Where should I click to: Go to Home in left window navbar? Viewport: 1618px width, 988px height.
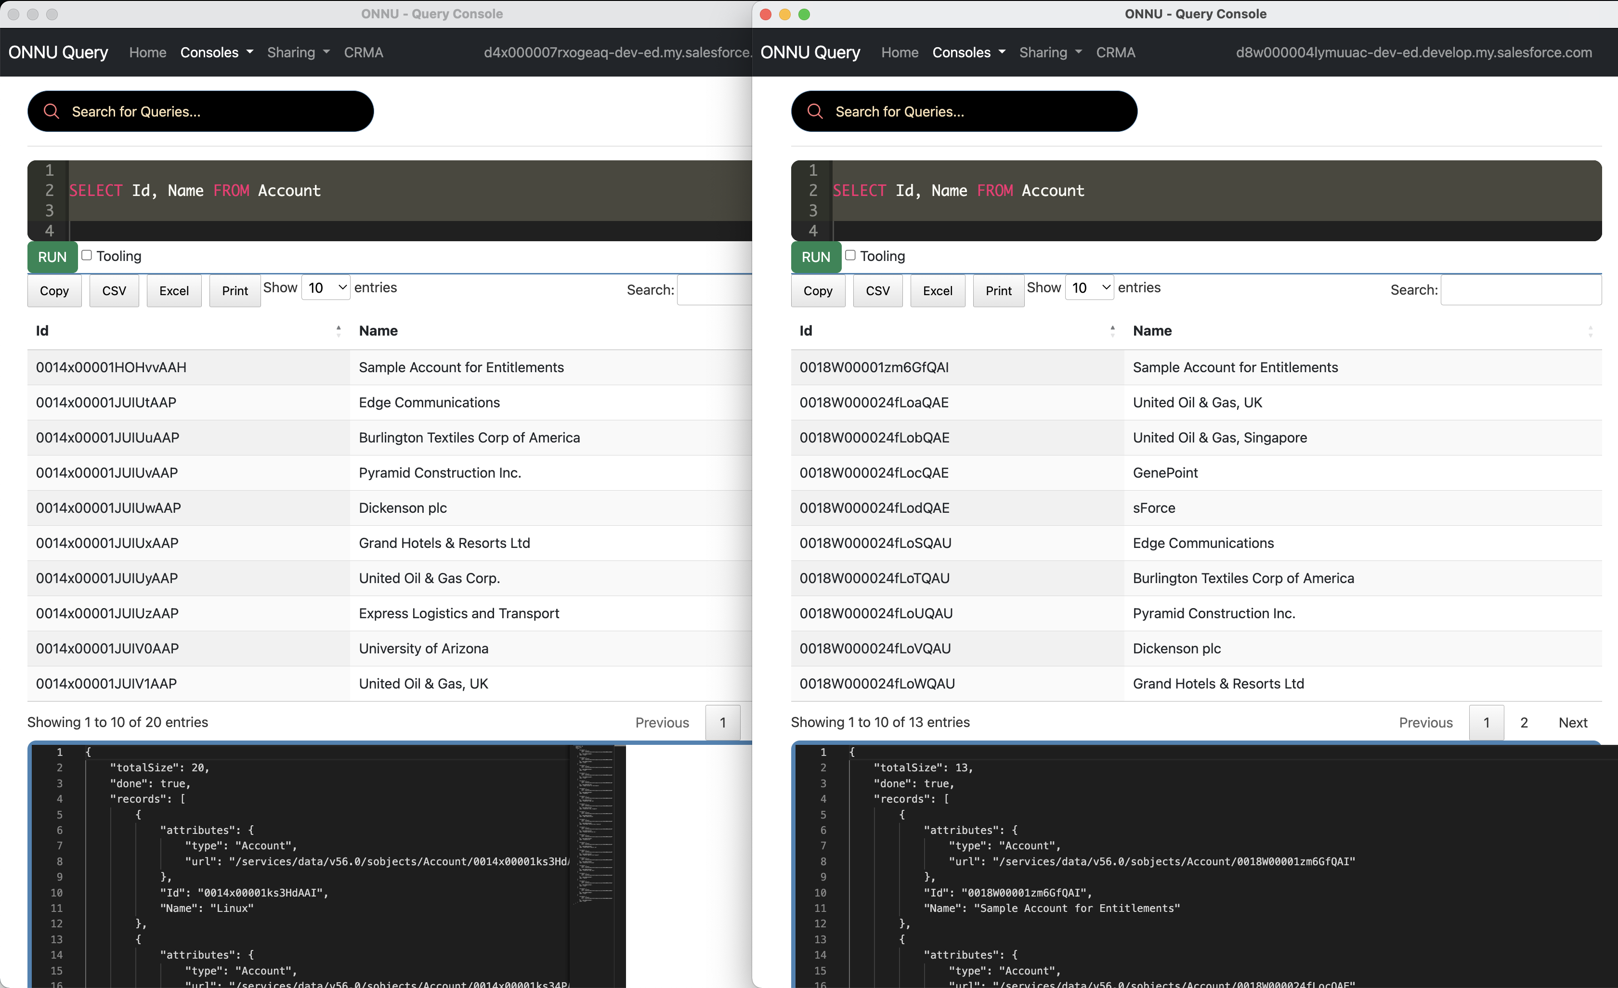coord(148,52)
